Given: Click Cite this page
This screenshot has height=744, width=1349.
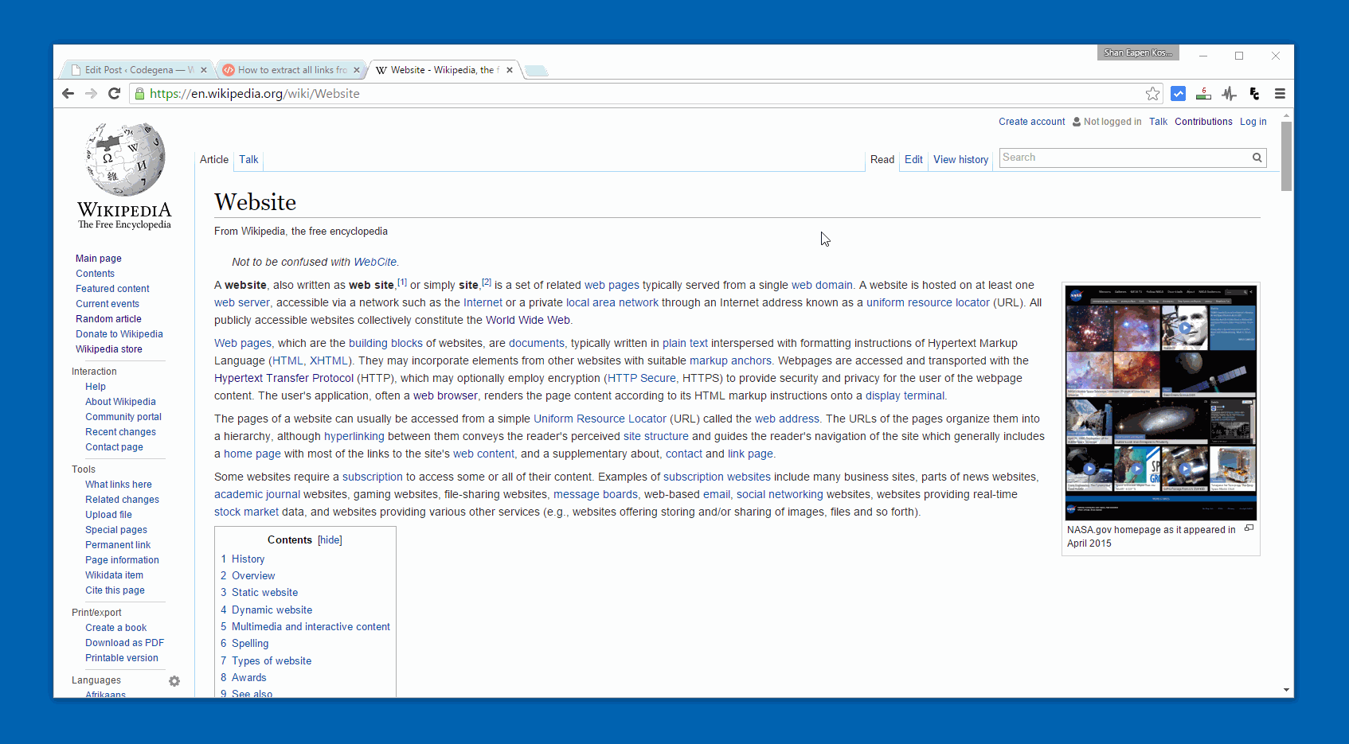Looking at the screenshot, I should click(115, 590).
